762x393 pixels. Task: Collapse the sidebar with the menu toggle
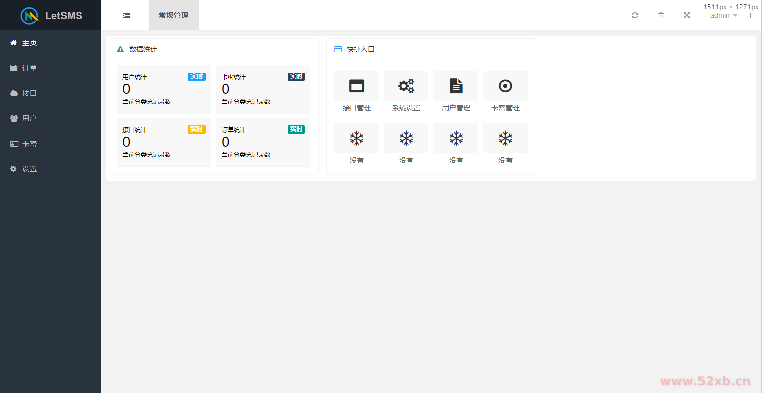pyautogui.click(x=126, y=15)
